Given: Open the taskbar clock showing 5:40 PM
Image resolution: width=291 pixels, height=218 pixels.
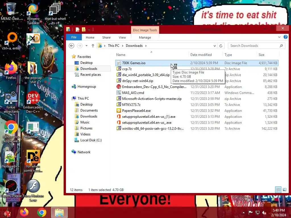Looking at the screenshot, I should click(278, 213).
